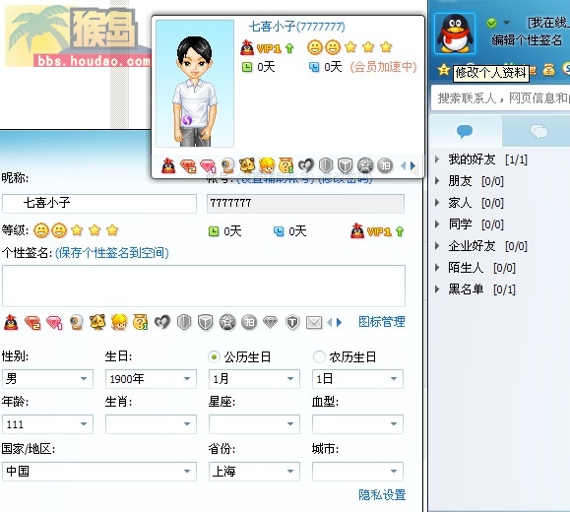570x512 pixels.
Task: Click the pink diamond icon in popup card
Action: 208,166
